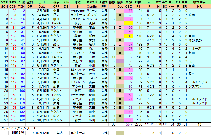This screenshot has height=135, width=211.
Task: Click the home run total 13
Action: [199, 124]
